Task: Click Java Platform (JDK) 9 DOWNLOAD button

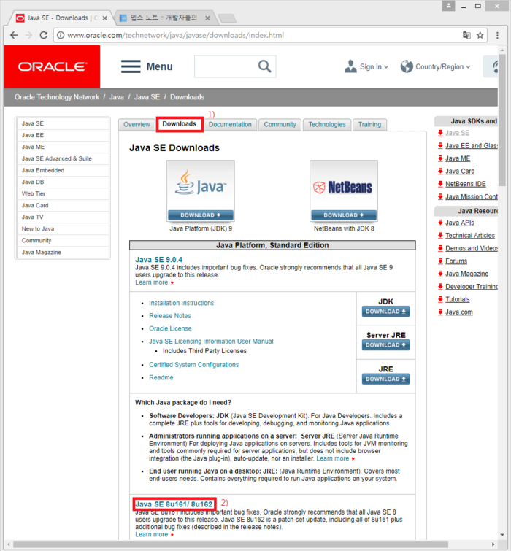Action: (x=200, y=215)
